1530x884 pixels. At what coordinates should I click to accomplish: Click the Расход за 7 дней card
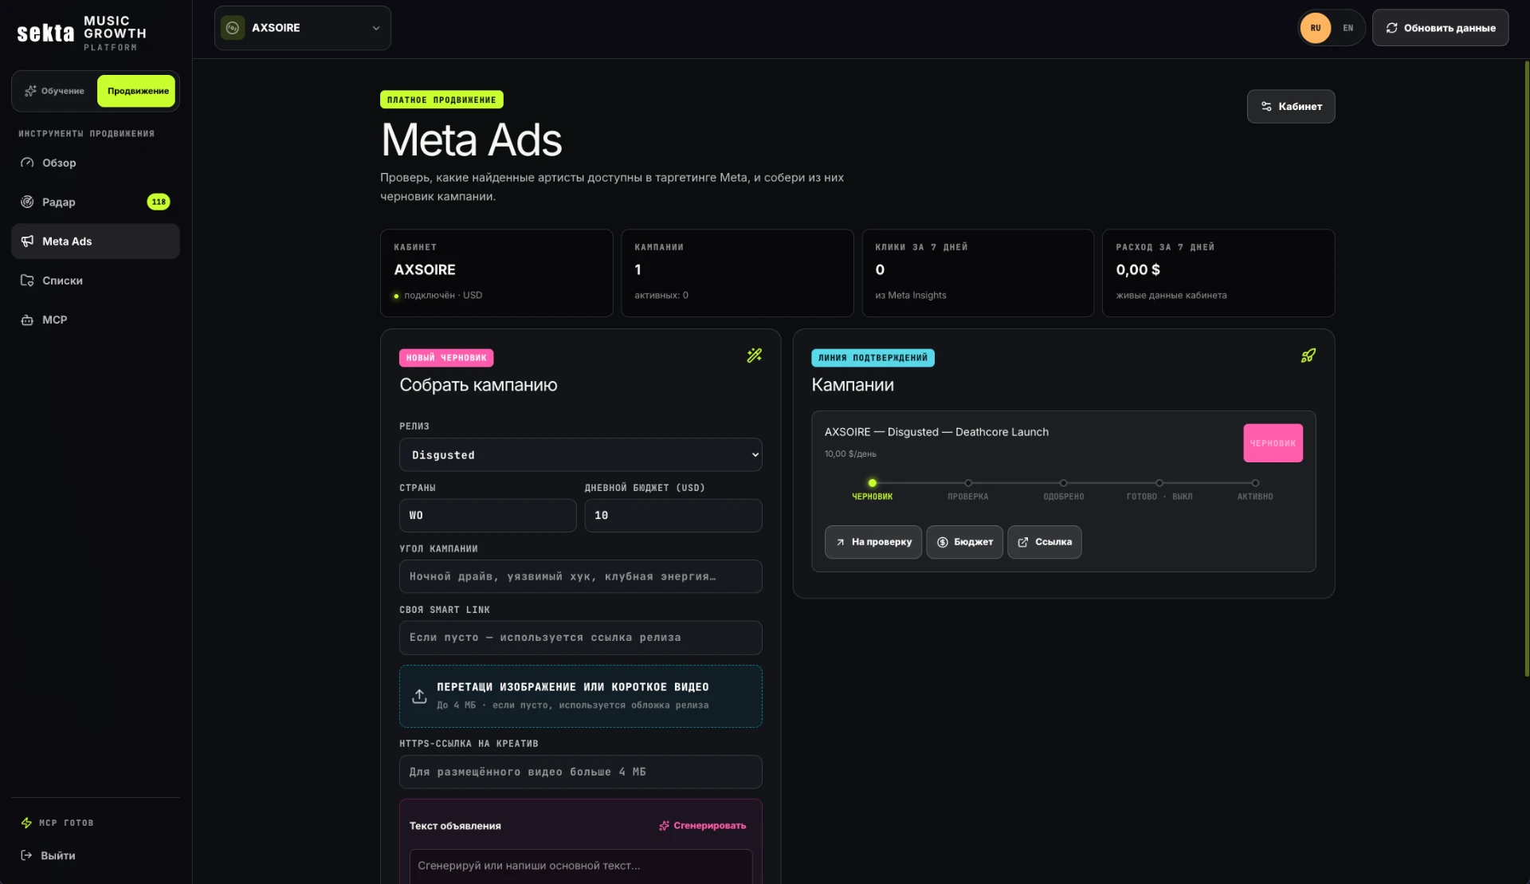[1218, 273]
